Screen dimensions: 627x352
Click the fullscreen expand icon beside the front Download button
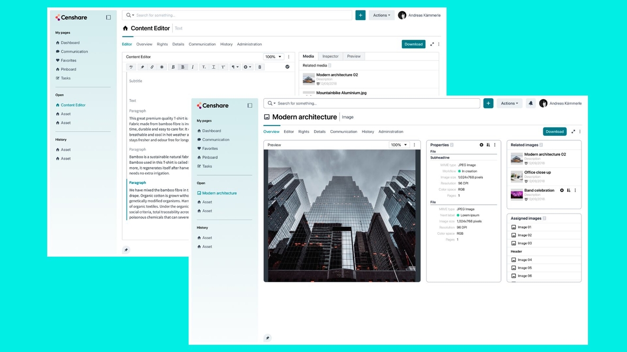point(573,132)
